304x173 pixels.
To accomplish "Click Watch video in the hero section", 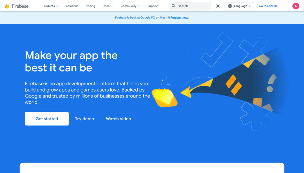I will (119, 119).
